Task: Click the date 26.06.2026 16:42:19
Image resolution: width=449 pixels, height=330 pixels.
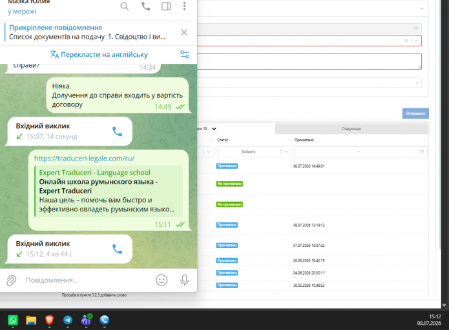Action: click(x=309, y=260)
